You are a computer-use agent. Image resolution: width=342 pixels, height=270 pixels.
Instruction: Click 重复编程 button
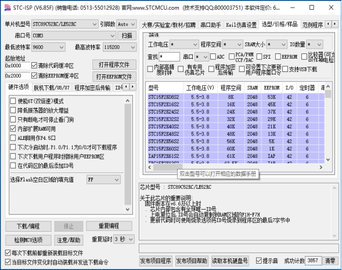pyautogui.click(x=109, y=226)
